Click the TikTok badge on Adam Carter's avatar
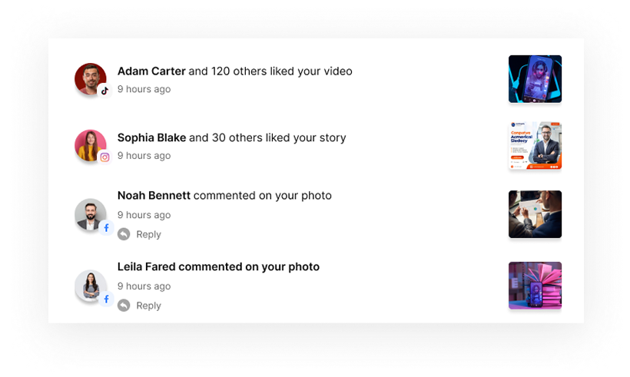The width and height of the screenshot is (630, 377). pos(104,91)
